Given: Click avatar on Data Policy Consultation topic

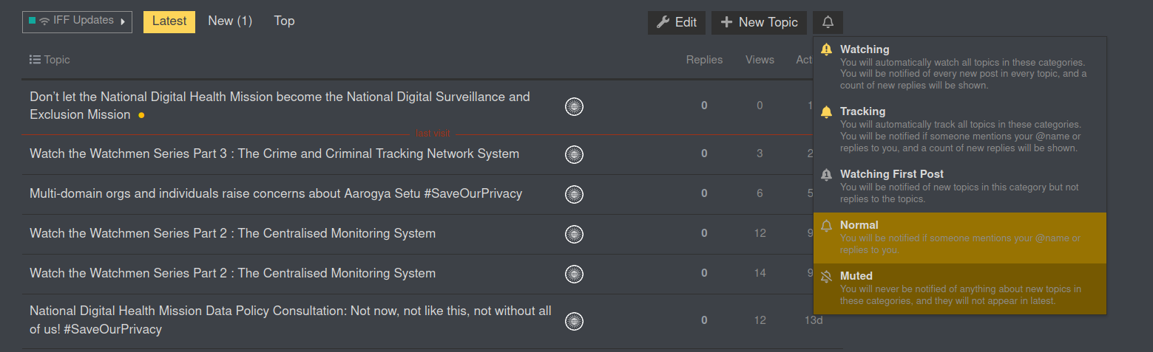Looking at the screenshot, I should click(574, 320).
